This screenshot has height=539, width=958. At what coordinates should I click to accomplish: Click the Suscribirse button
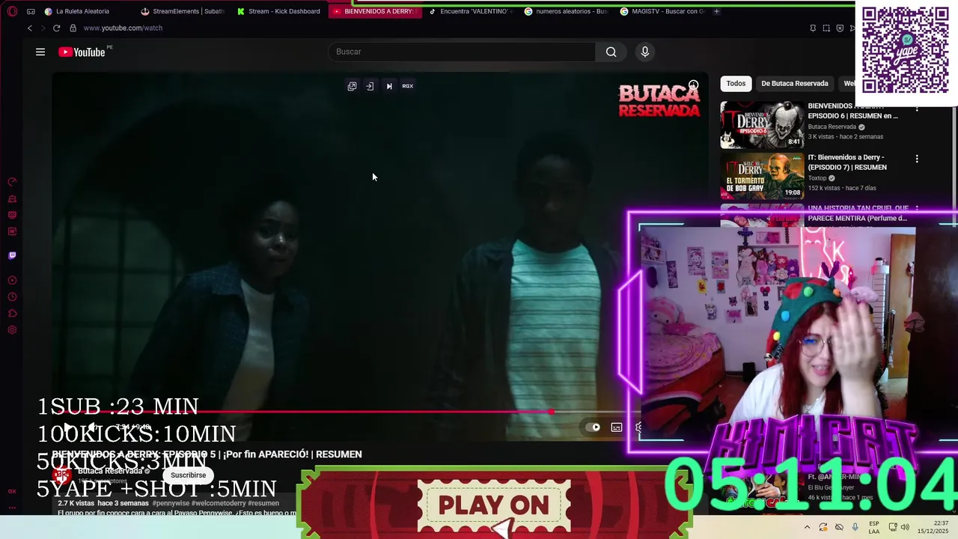pyautogui.click(x=188, y=475)
